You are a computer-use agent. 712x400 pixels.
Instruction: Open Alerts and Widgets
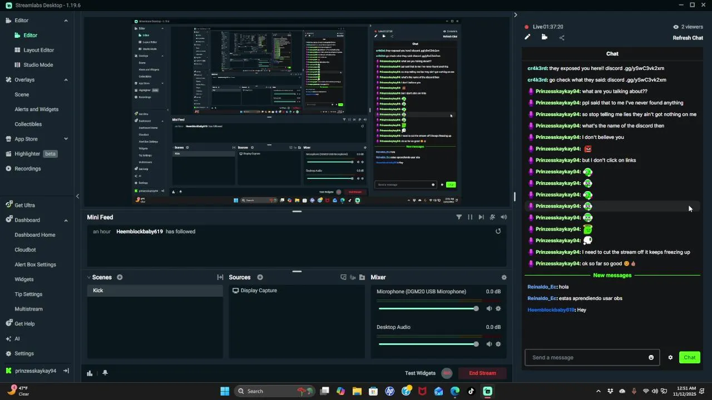(x=36, y=109)
